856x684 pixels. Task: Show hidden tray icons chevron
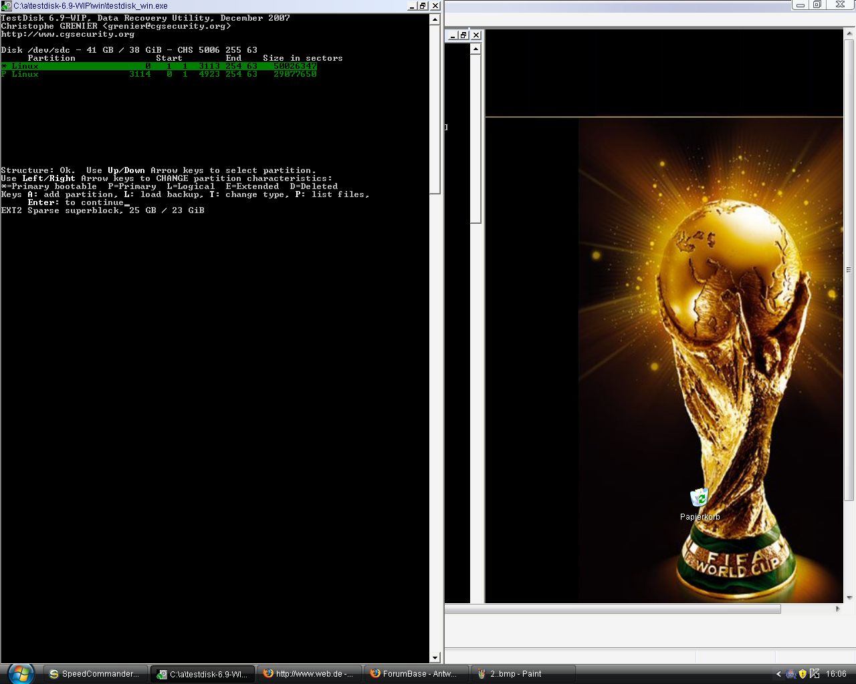click(778, 674)
